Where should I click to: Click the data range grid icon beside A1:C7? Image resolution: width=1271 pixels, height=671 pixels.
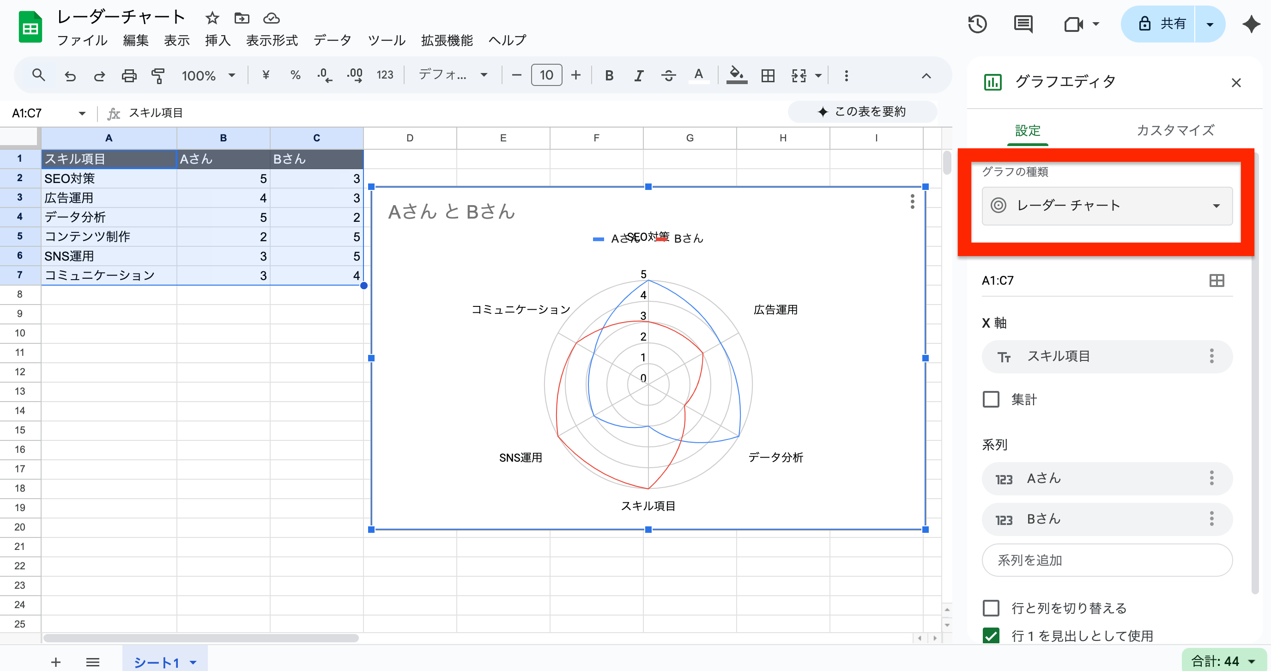coord(1216,281)
